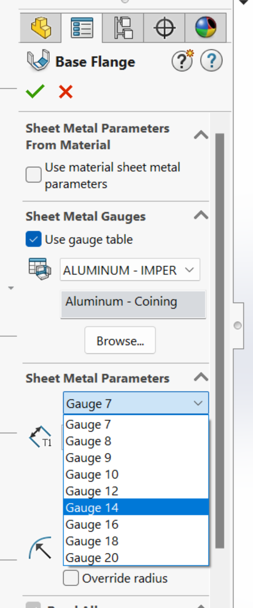Screen dimensions: 253x608
Task: Uncheck Use gauge table checkbox
Action: [x=33, y=239]
